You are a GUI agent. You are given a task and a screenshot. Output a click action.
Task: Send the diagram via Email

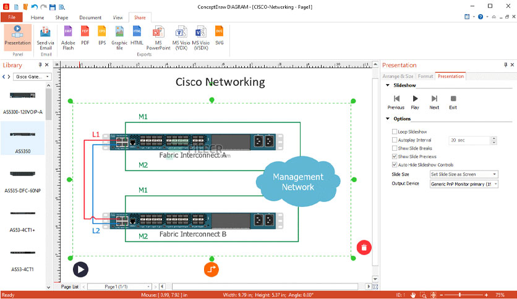(x=46, y=38)
